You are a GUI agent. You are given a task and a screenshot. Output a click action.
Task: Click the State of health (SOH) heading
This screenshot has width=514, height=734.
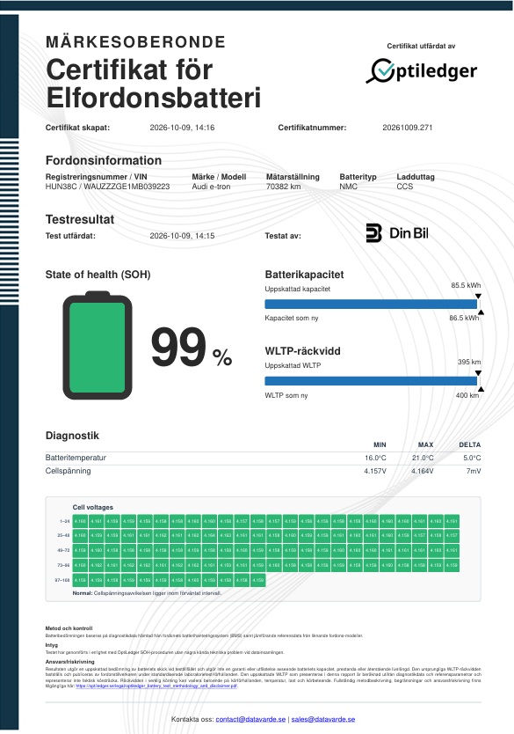(x=98, y=275)
